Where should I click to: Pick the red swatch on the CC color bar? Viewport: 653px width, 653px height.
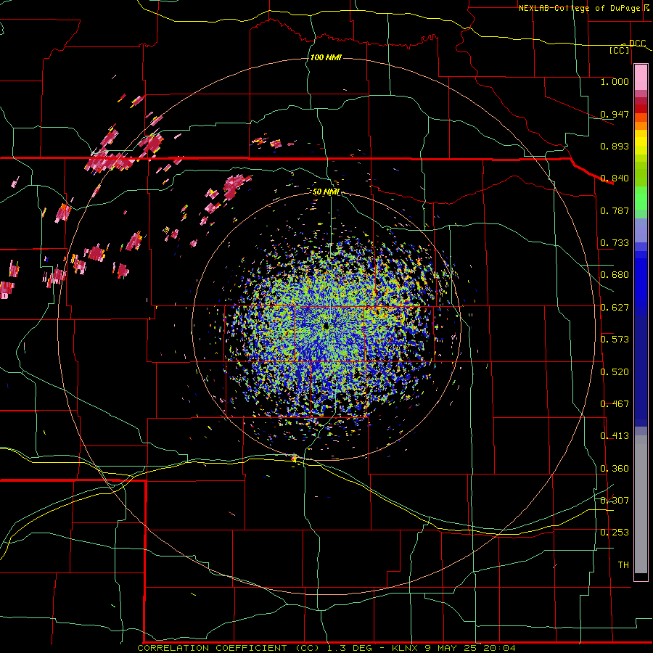point(641,109)
